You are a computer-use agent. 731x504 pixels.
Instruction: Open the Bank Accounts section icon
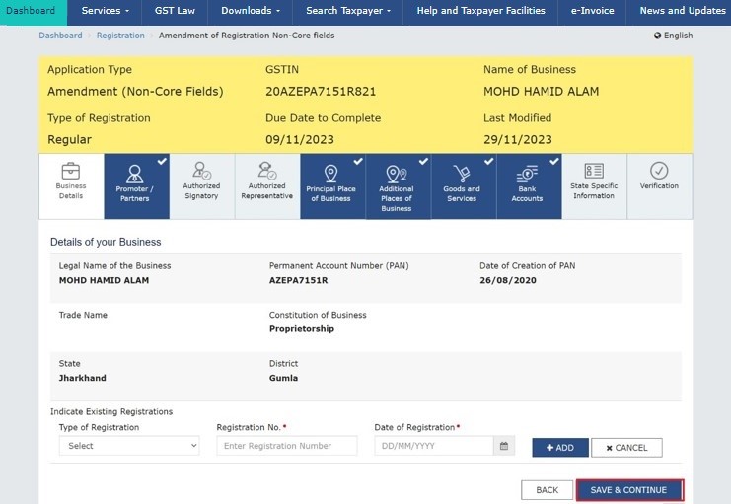[527, 173]
